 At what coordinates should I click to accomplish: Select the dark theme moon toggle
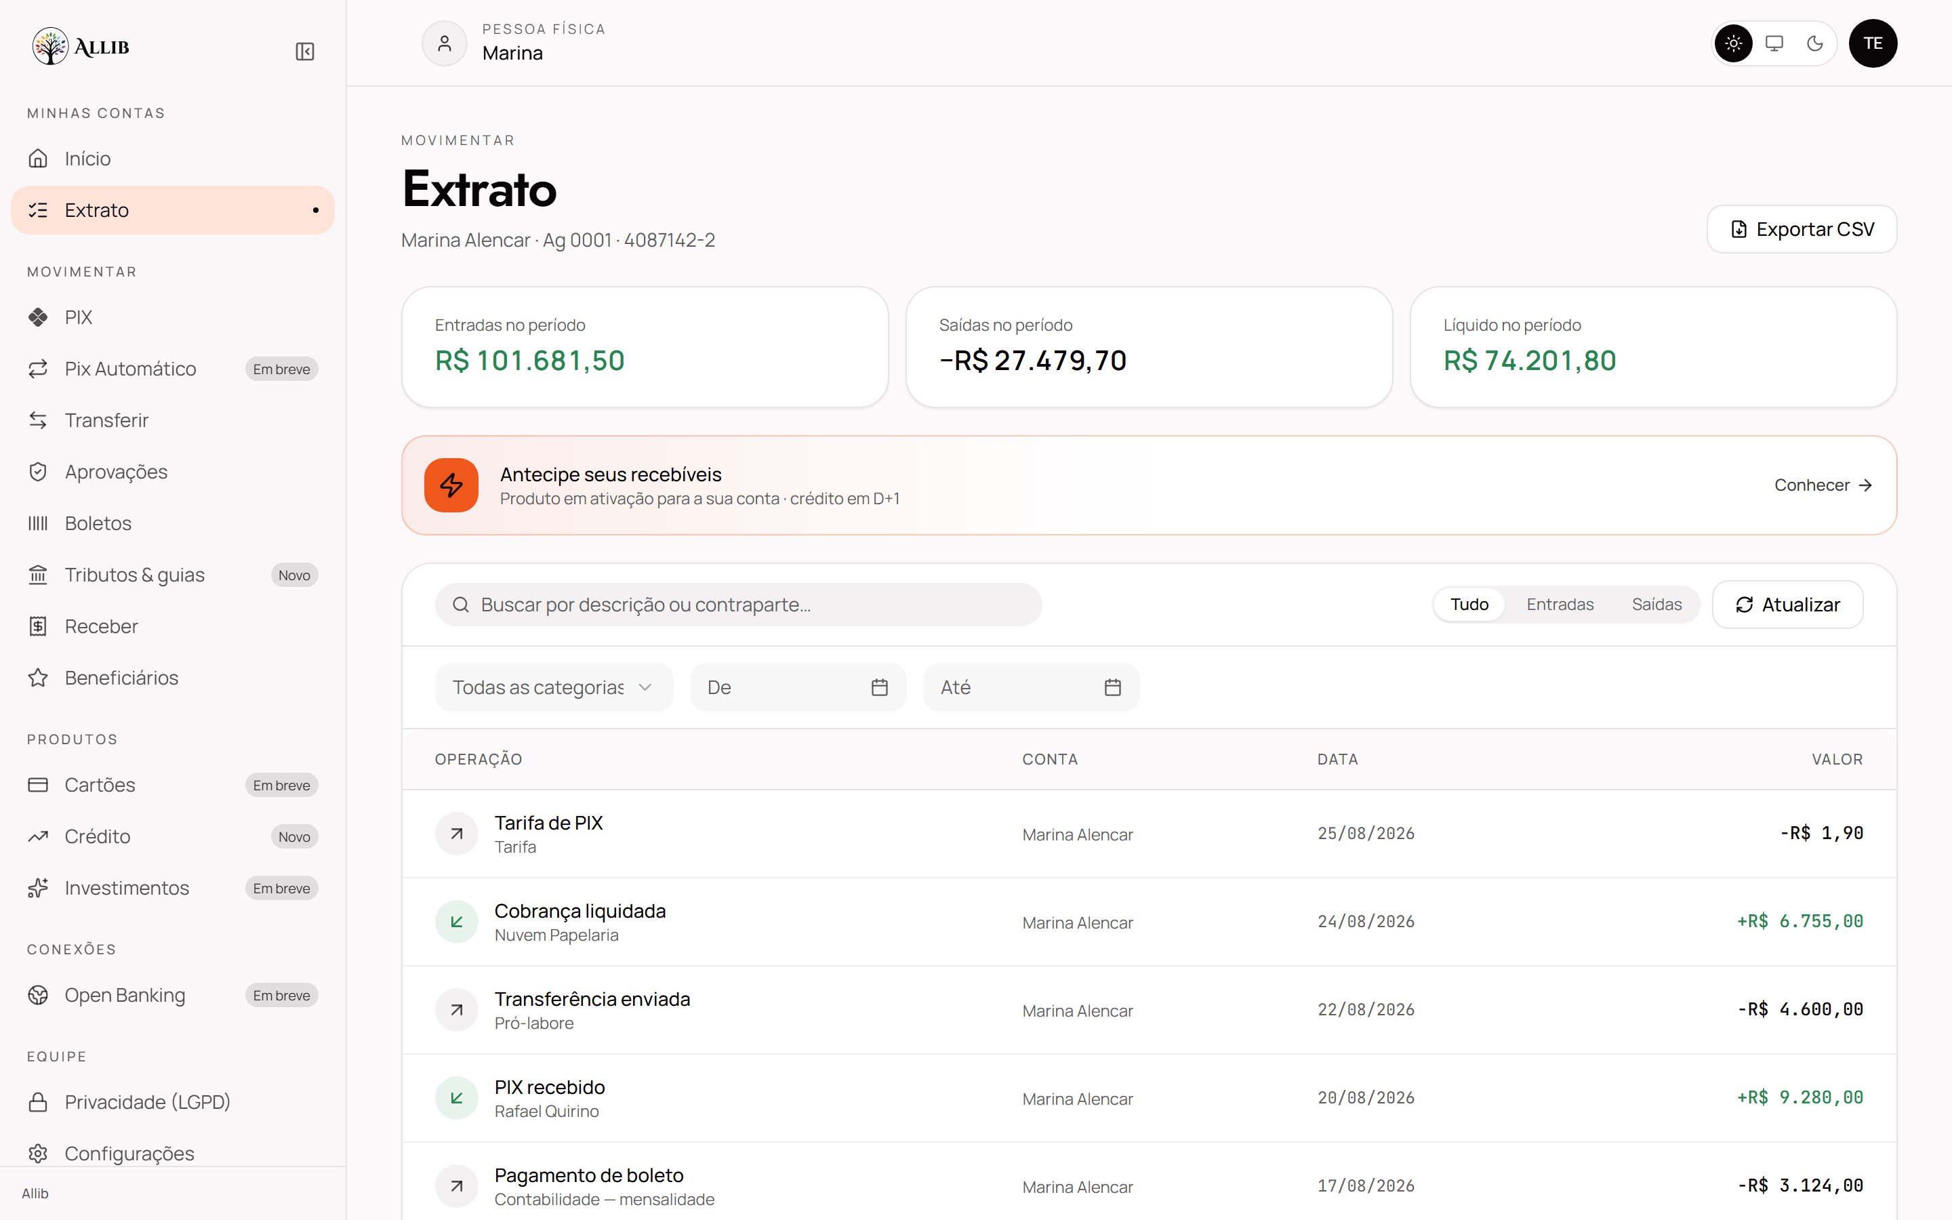point(1815,43)
